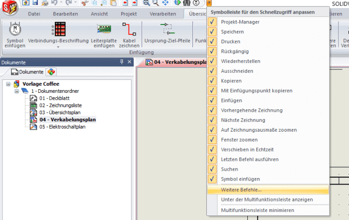Open the Bearbeiten ribbon tab
This screenshot has width=349, height=220.
65,14
